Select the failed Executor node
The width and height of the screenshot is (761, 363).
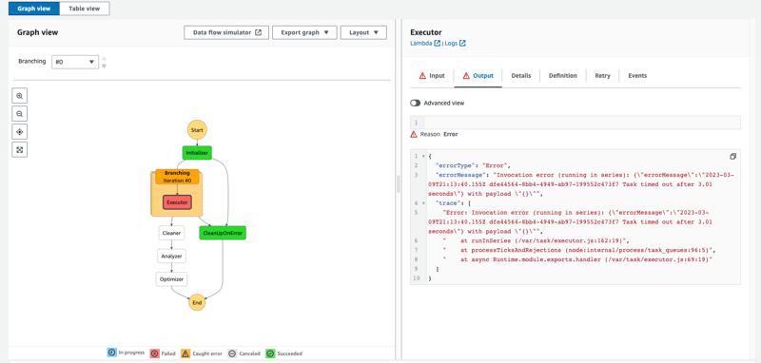tap(177, 202)
